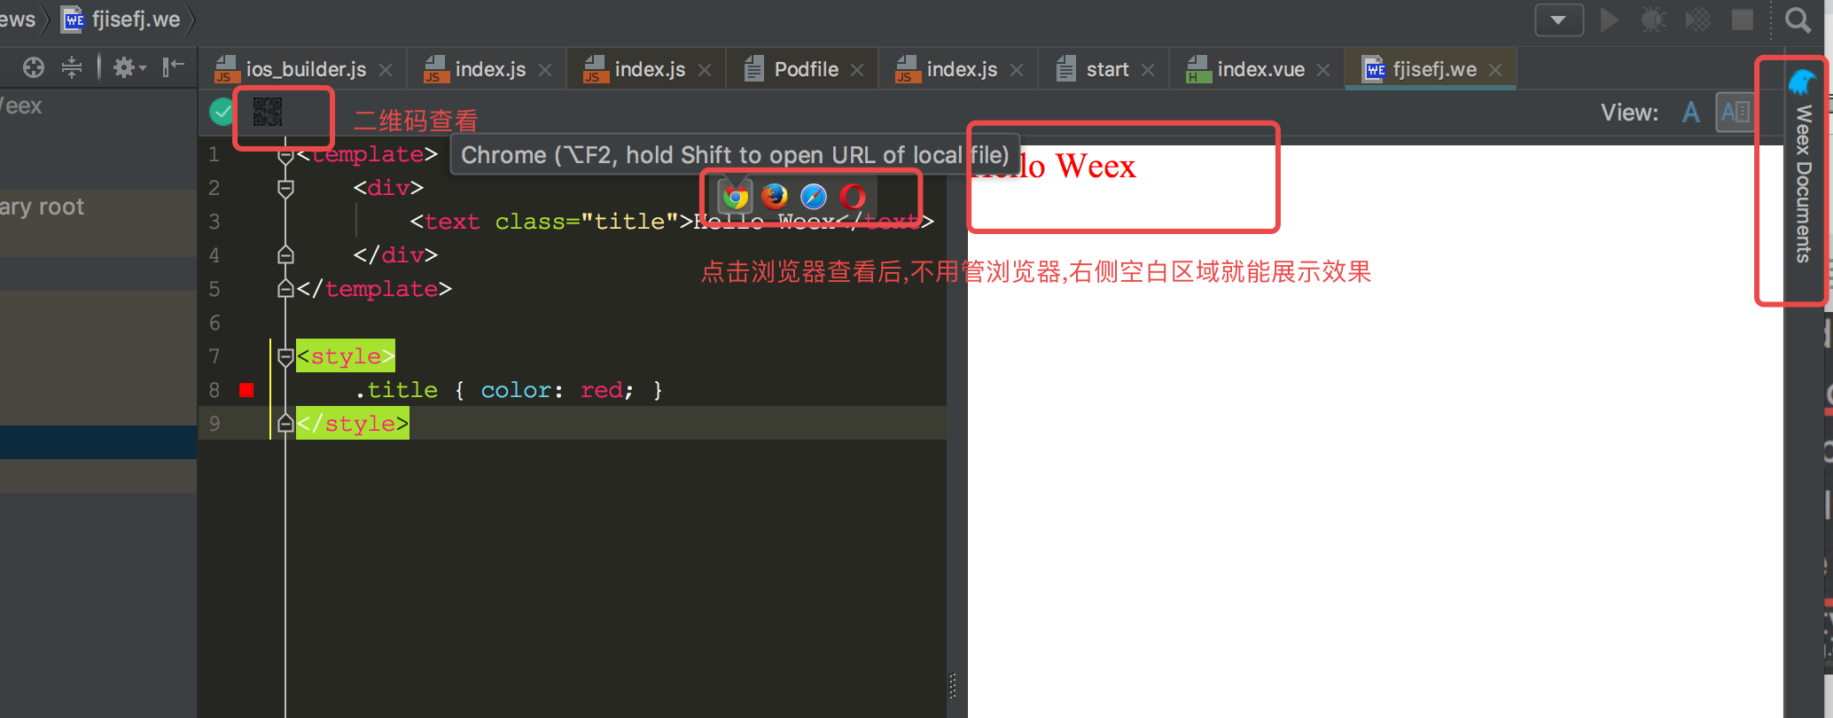Click line number 6 in gutter
The width and height of the screenshot is (1833, 718).
tap(214, 323)
